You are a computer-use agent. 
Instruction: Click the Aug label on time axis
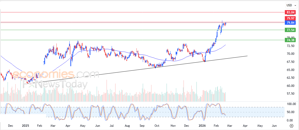[127, 126]
